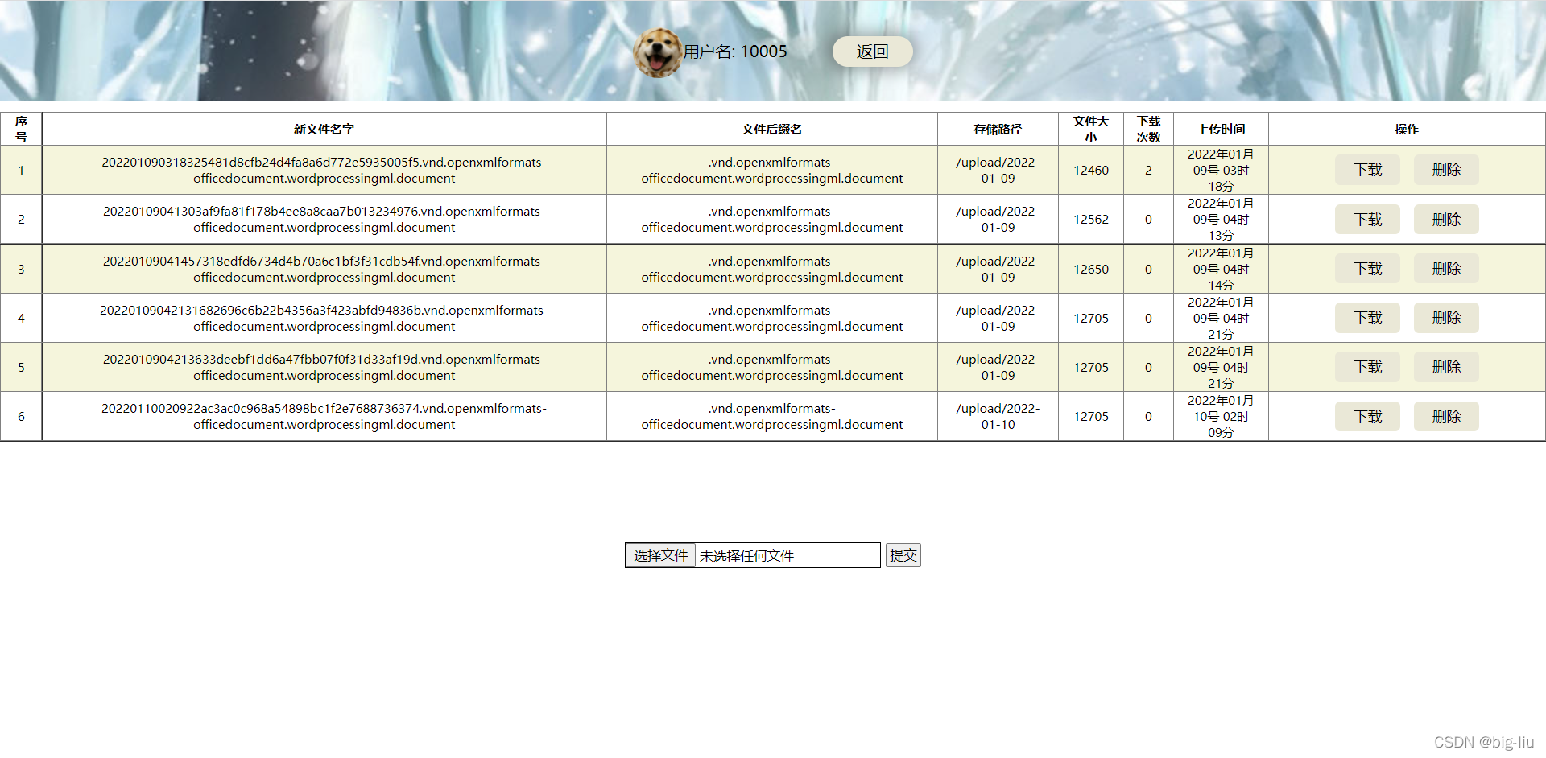
Task: Click file size value 12562
Action: (1091, 219)
